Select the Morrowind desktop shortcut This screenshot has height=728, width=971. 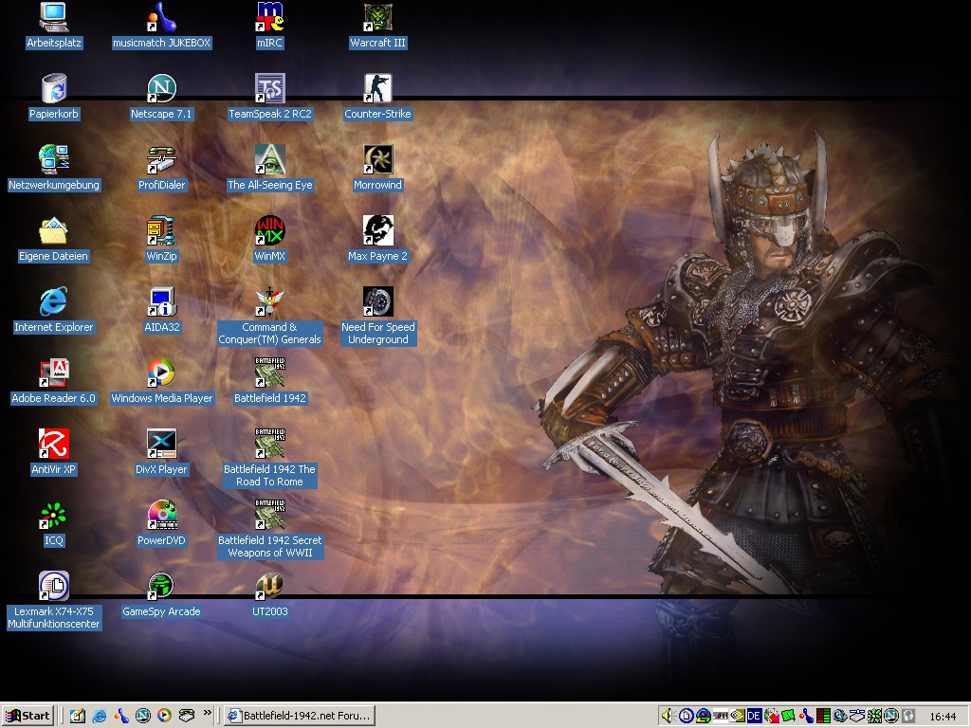pos(377,168)
